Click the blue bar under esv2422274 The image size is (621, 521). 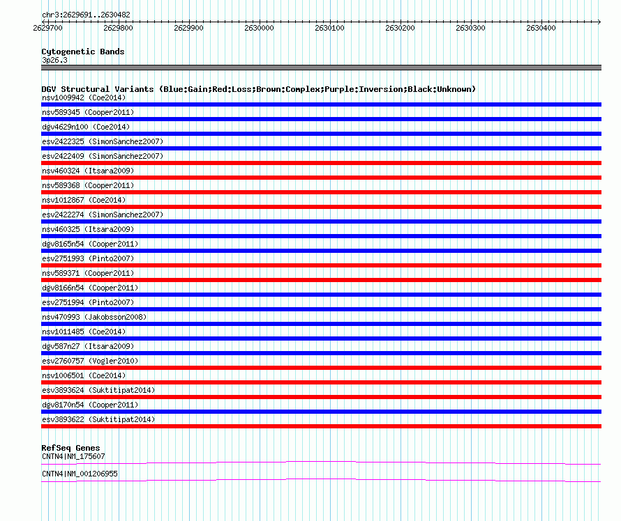(321, 221)
